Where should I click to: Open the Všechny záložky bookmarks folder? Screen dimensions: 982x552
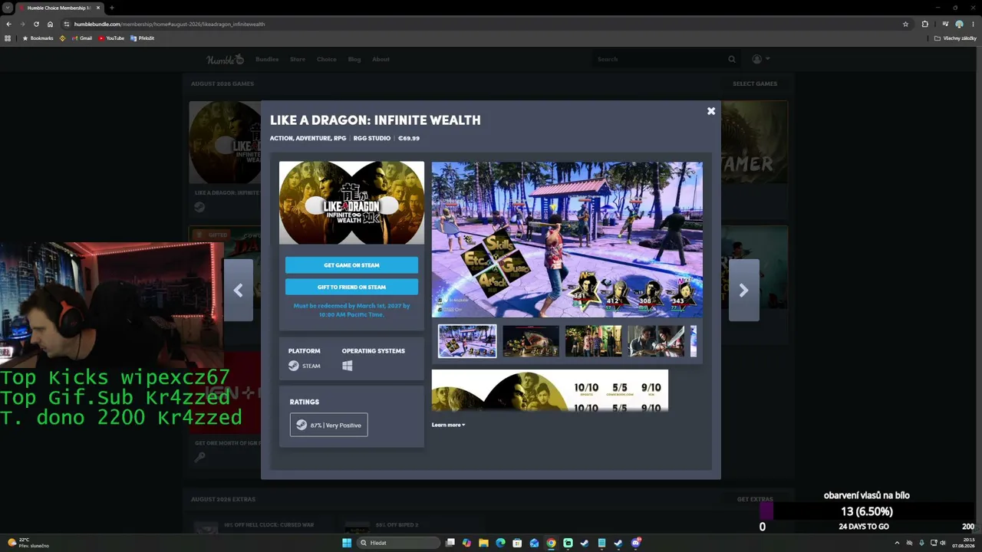pos(956,38)
